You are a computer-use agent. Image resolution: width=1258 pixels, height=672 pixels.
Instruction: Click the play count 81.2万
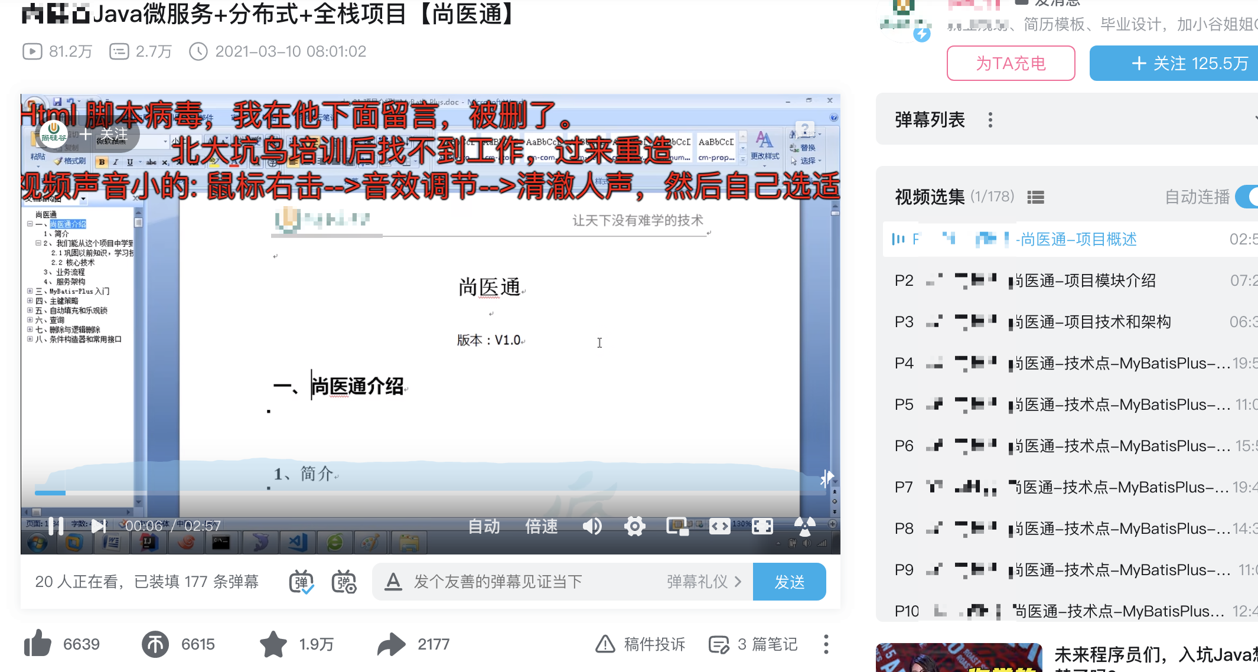pos(58,51)
